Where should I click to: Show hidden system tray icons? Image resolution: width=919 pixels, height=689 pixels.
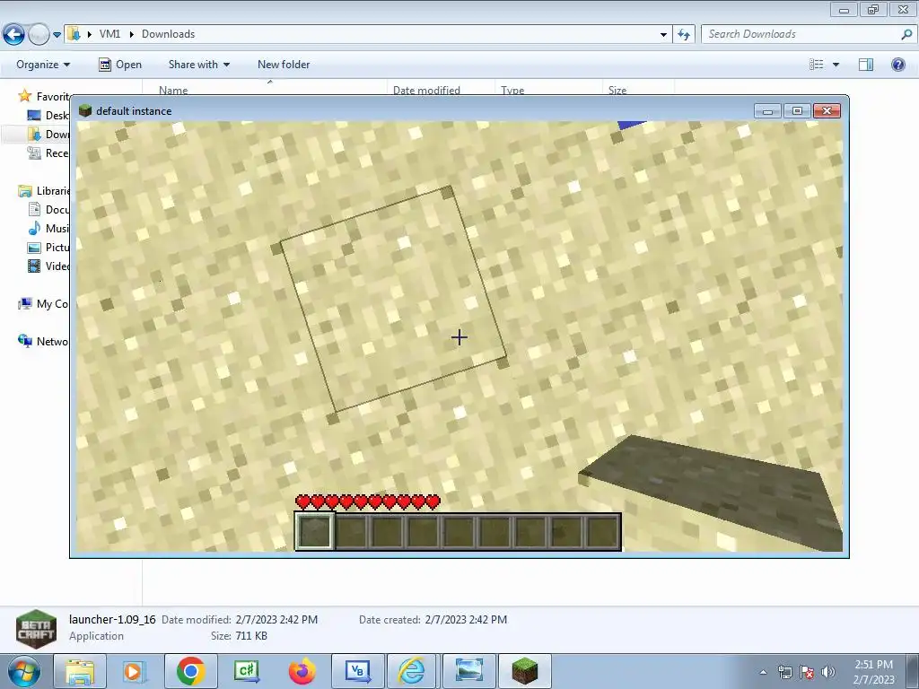pos(763,672)
